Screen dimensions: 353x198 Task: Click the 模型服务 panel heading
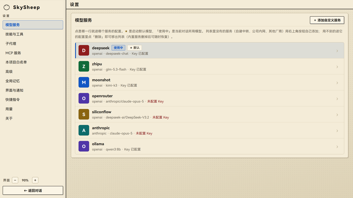pyautogui.click(x=83, y=20)
